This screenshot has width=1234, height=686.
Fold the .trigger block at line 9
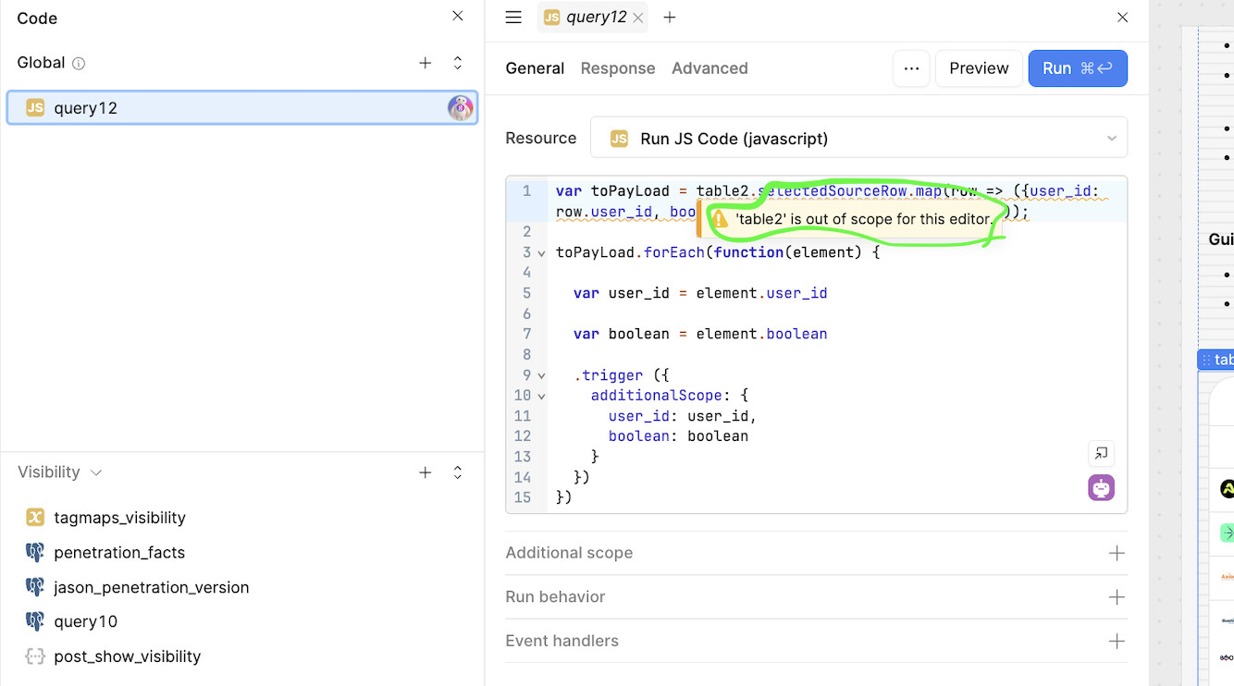[x=541, y=376]
